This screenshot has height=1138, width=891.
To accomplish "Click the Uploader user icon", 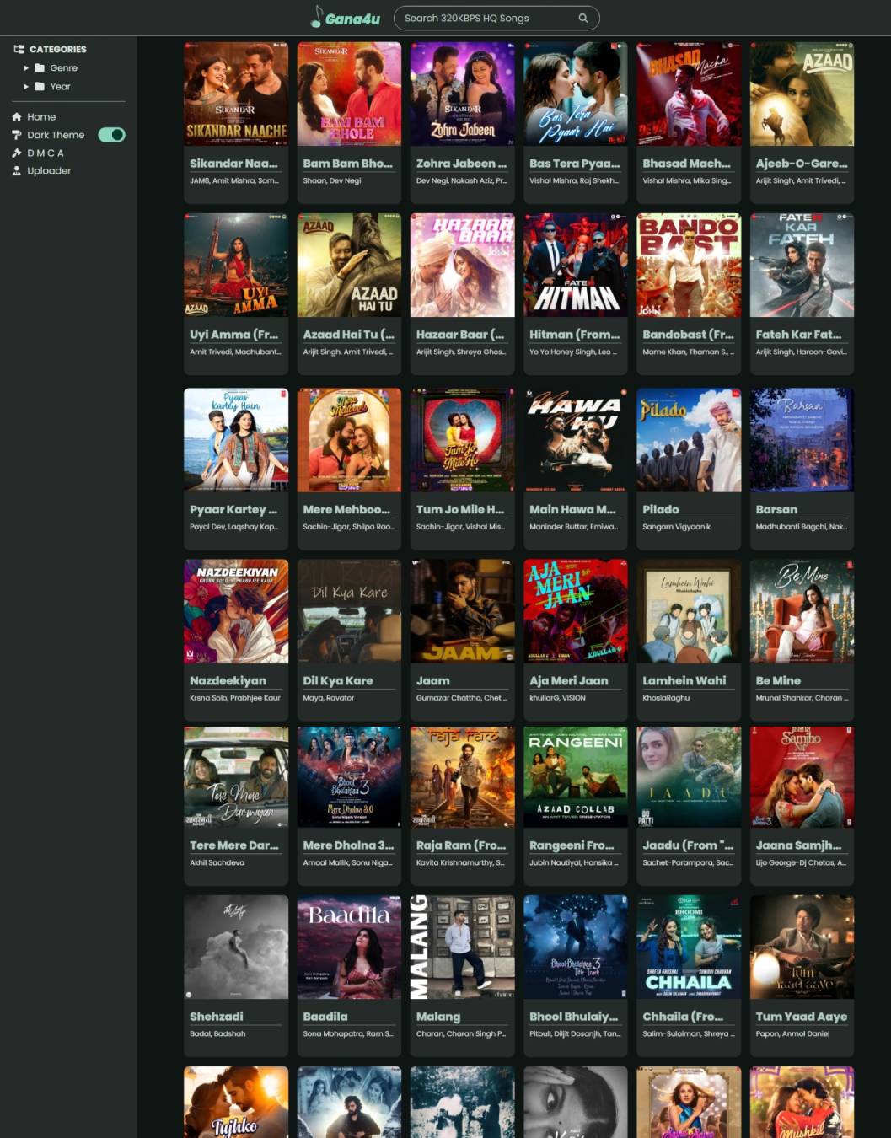I will click(17, 171).
